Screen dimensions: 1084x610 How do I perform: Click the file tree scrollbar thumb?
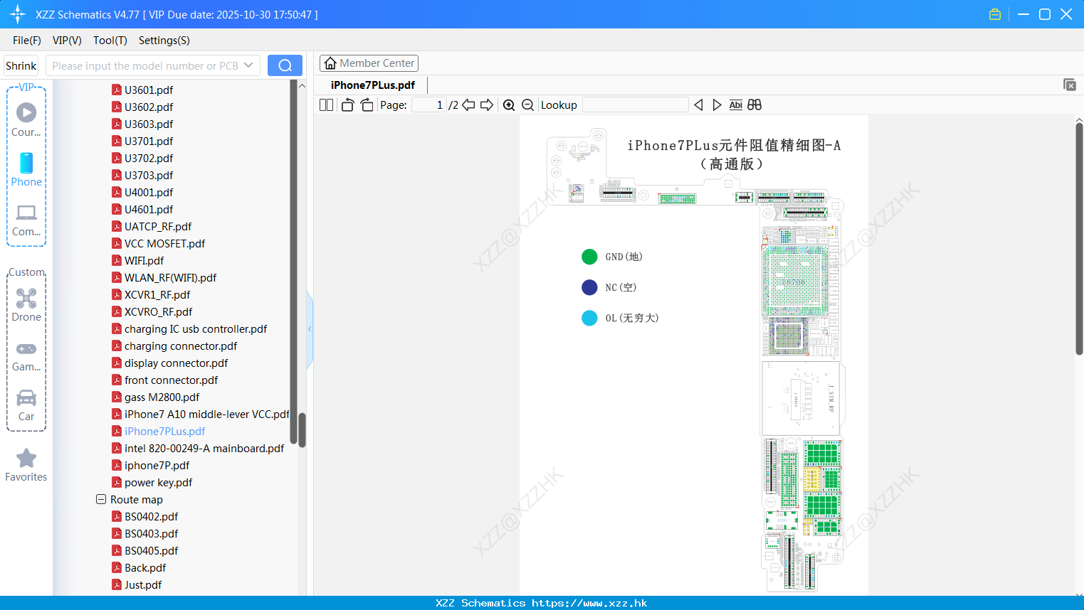(302, 429)
